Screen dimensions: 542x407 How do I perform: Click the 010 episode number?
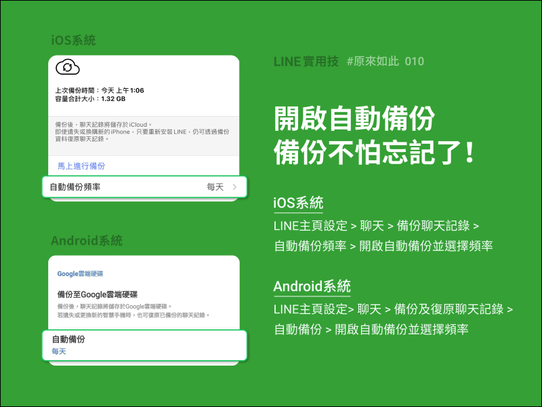(414, 61)
